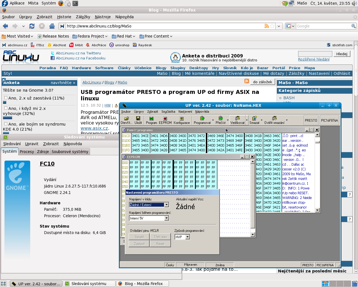Screen dimensions: 358x287
Task: Click ABC Linuxu site logo
Action: tap(21, 57)
